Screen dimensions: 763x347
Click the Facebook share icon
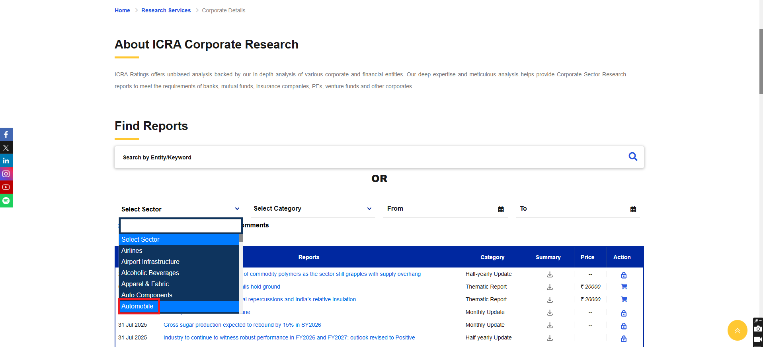[x=6, y=135]
